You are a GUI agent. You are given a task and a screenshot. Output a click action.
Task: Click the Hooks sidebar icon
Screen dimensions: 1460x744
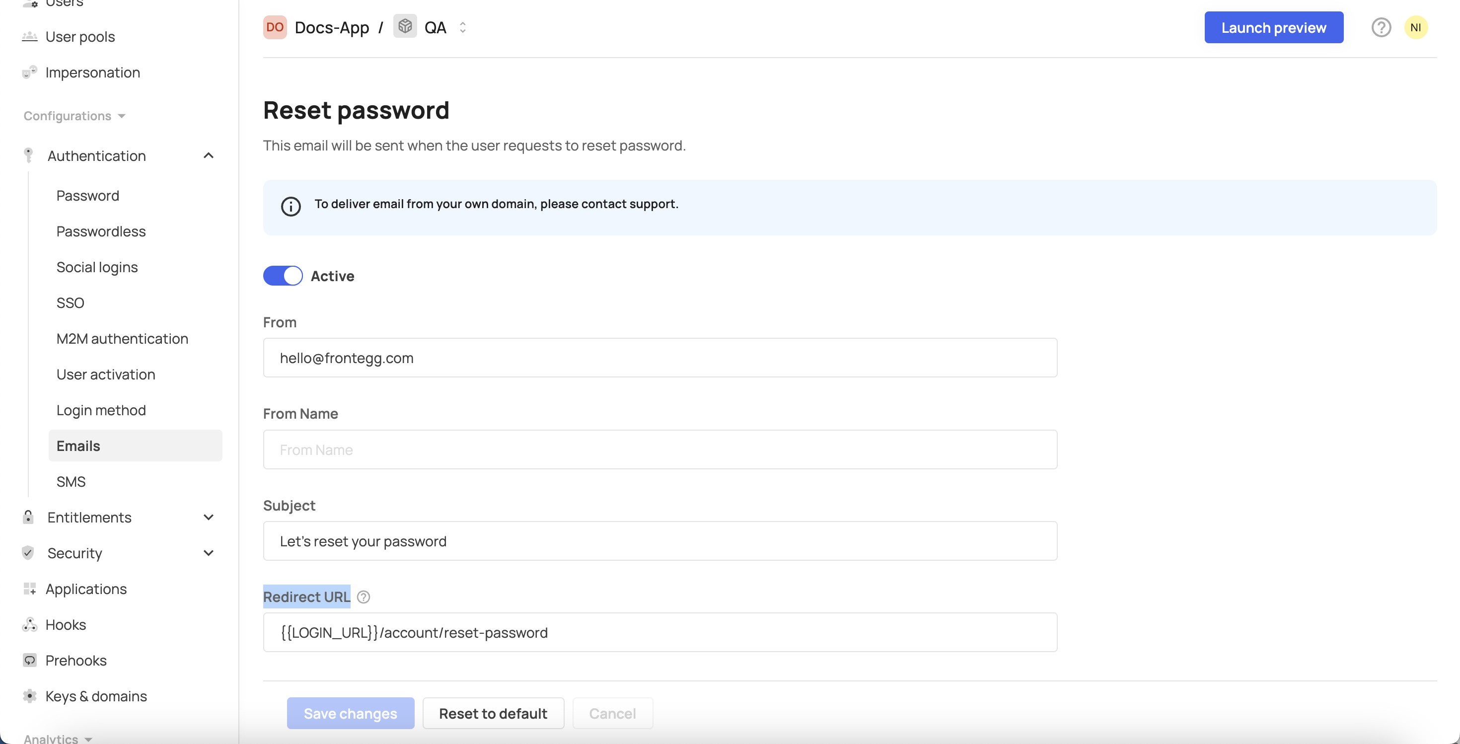[29, 624]
